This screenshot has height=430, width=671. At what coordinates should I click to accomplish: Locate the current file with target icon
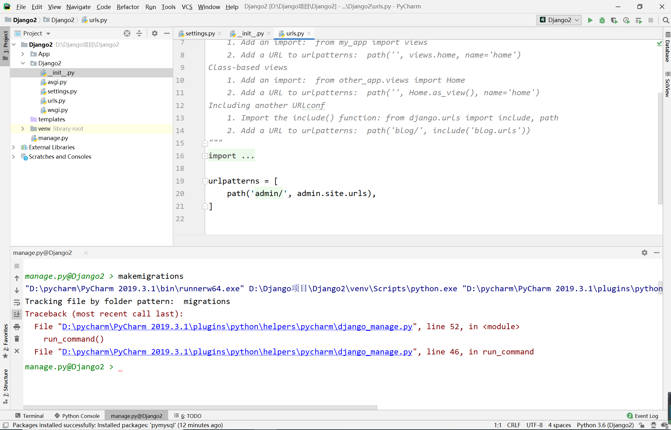click(x=127, y=33)
